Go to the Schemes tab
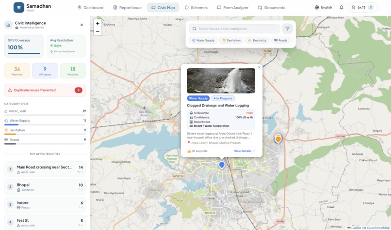391x230 pixels. click(x=196, y=8)
